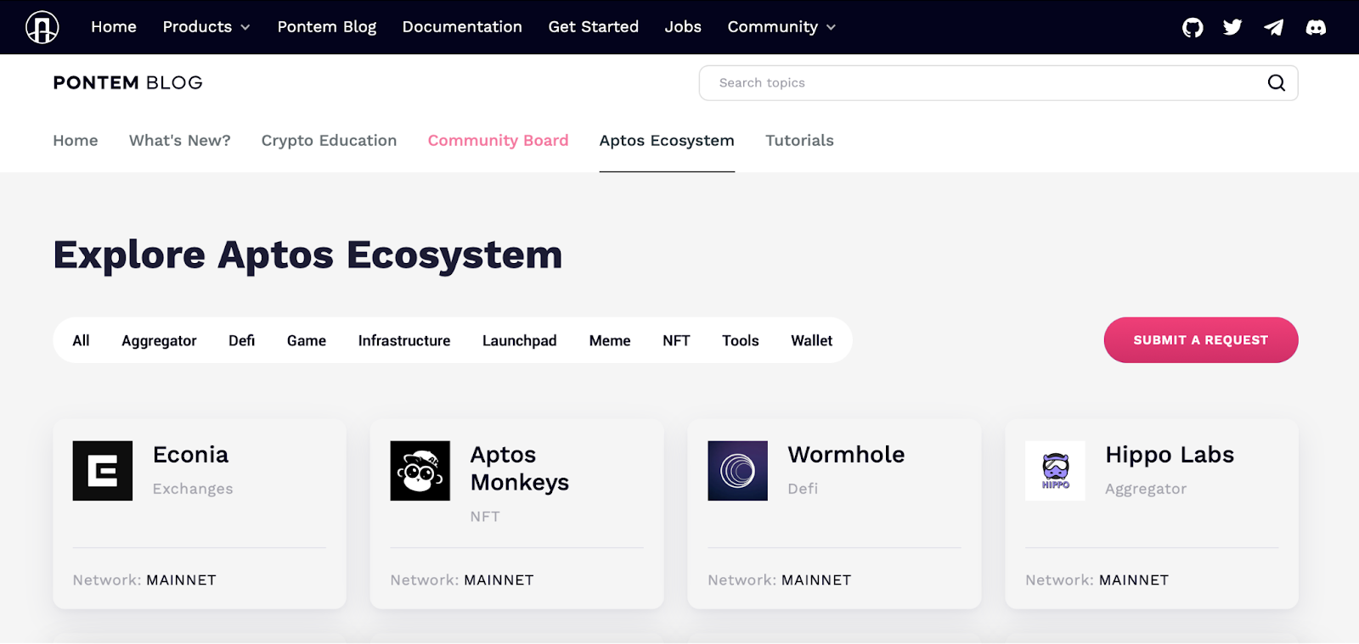1359x644 pixels.
Task: Click the Wormhole logo image
Action: click(x=737, y=471)
